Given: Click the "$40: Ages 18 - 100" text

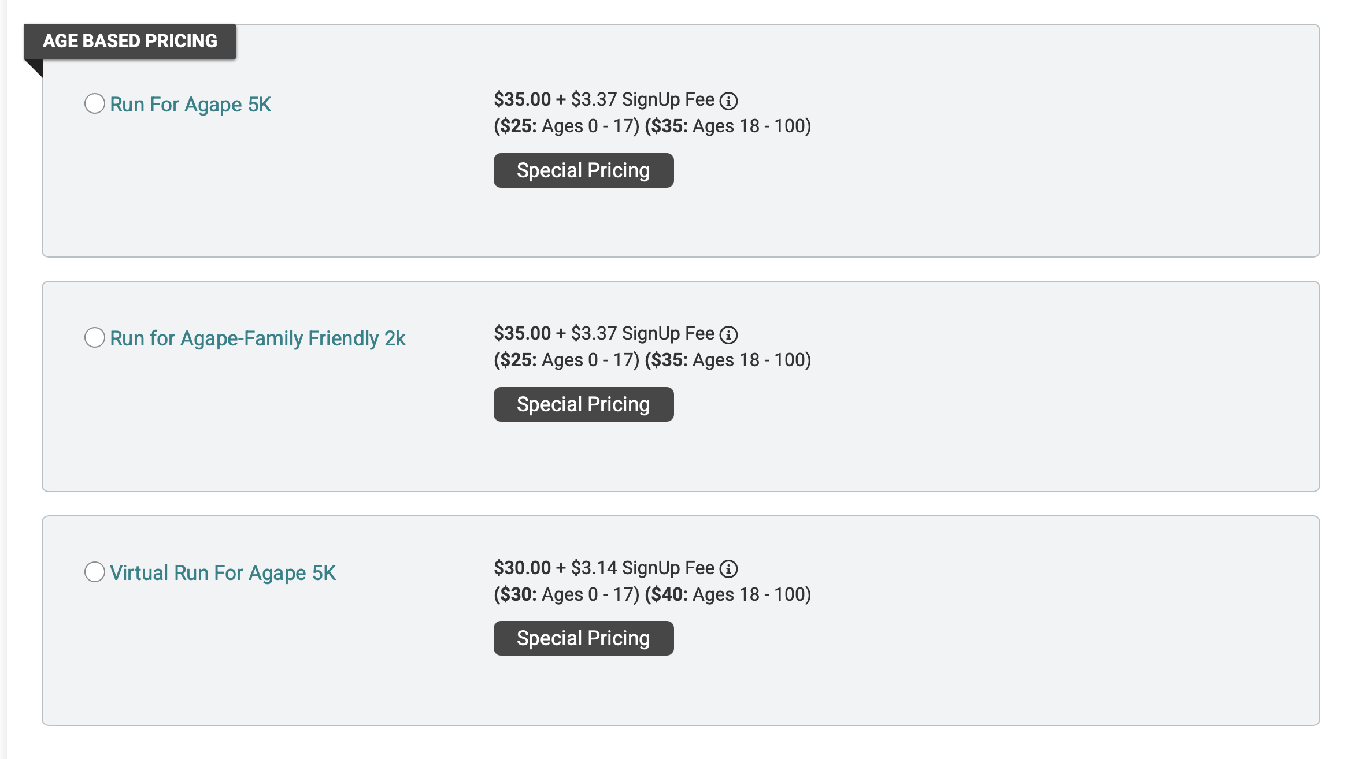Looking at the screenshot, I should pos(728,594).
